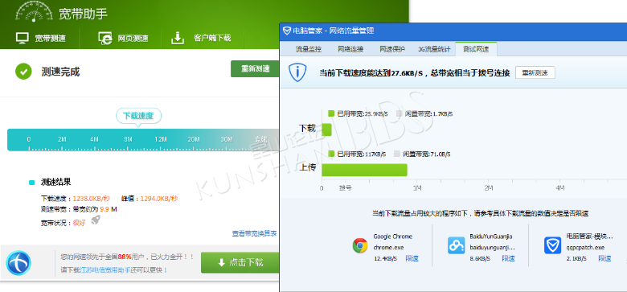Switch to the 流量监控 tab
This screenshot has width=627, height=292.
[309, 49]
